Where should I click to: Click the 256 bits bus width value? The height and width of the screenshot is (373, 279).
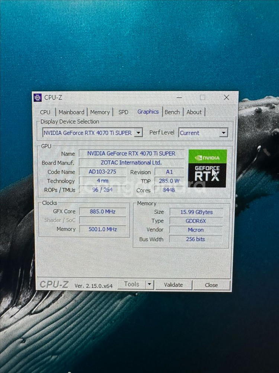195,239
